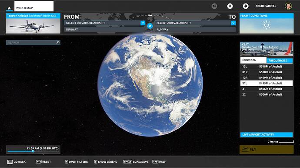Click the 770 NM scale indicator
Screen dimensions: 300x168
[x=280, y=142]
